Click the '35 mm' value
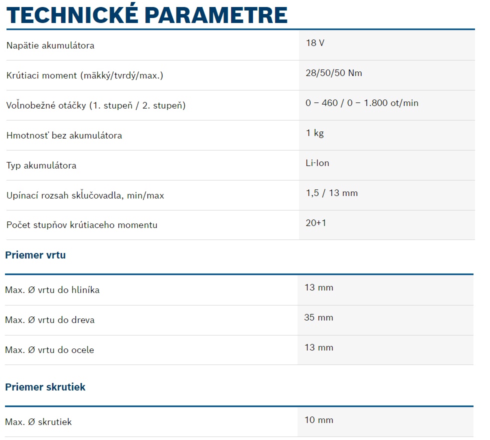The width and height of the screenshot is (490, 440). click(318, 317)
